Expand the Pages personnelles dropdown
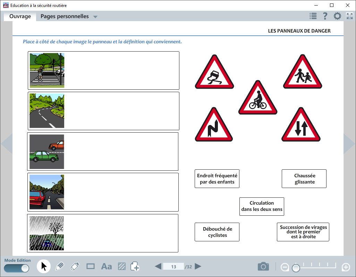Screen dimensions: 356x277 coord(95,16)
